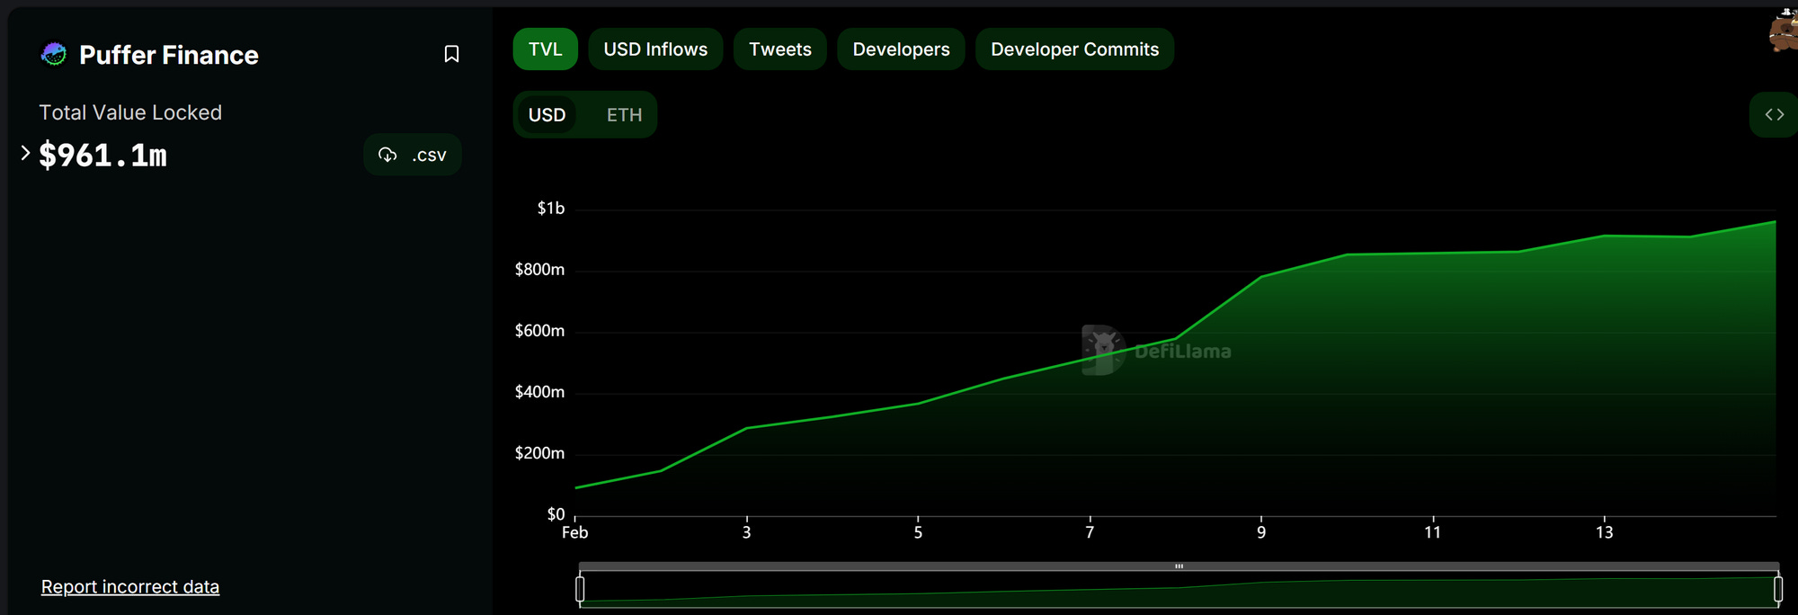Screen dimensions: 1798x615
Task: Click the 11 date tick on x-axis
Action: (x=1433, y=532)
